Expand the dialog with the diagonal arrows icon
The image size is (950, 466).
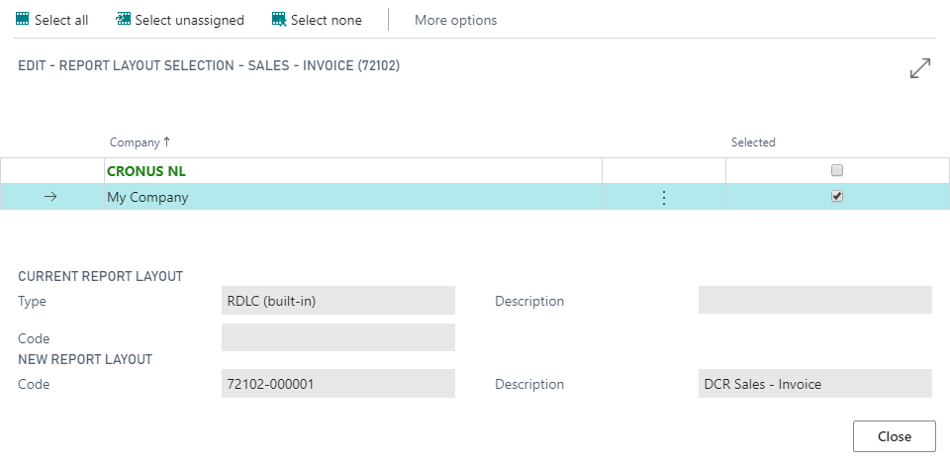click(x=920, y=68)
